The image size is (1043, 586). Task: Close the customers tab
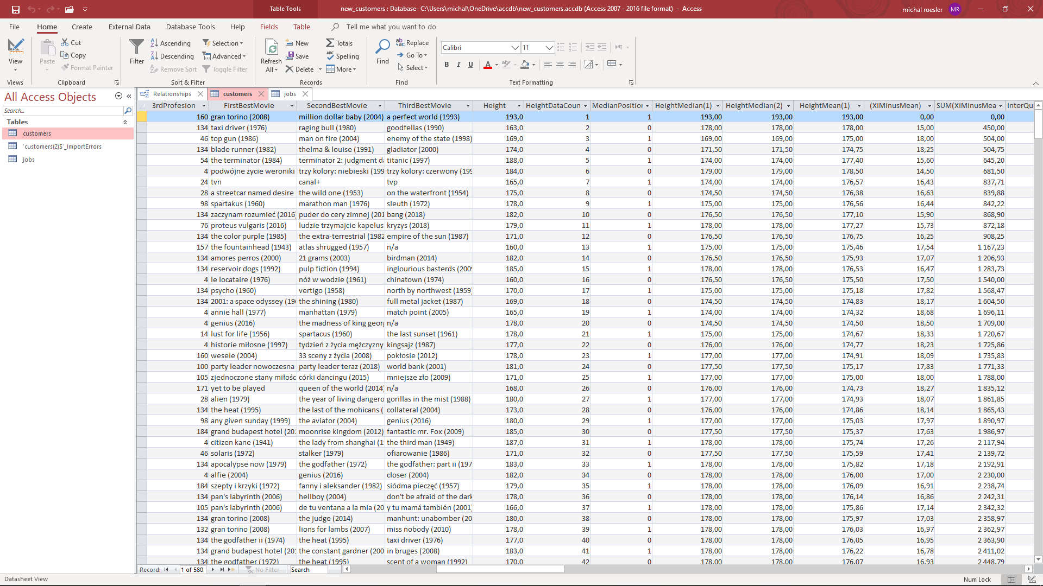click(261, 94)
